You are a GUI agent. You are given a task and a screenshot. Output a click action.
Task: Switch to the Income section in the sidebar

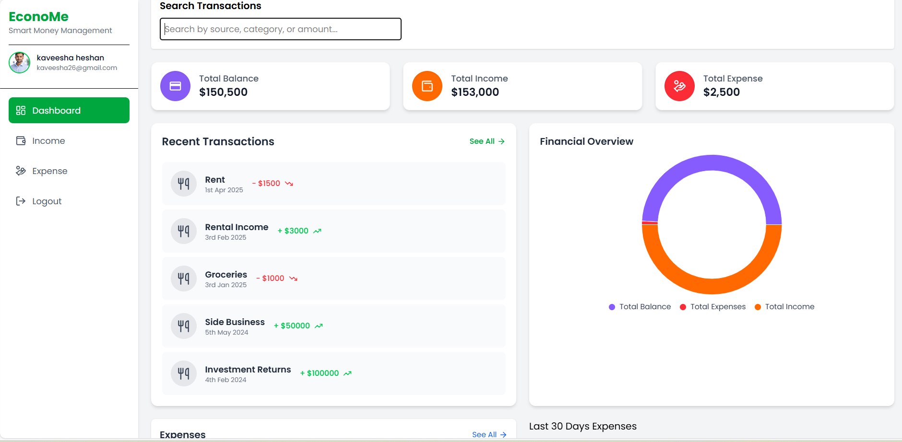point(48,140)
